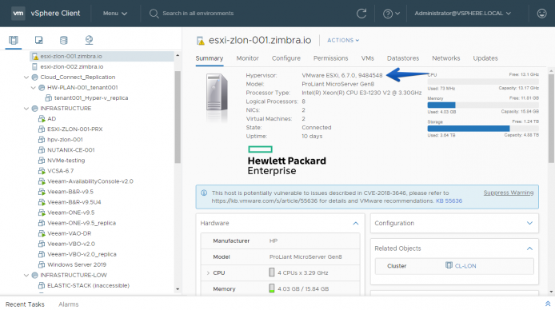Click the Suppress Warning link
The height and width of the screenshot is (310, 555).
(509, 193)
